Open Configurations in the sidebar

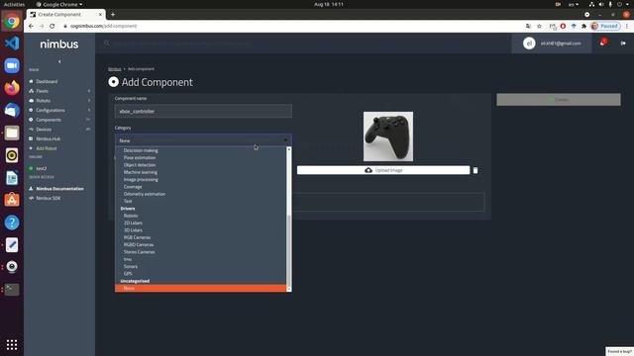click(x=51, y=110)
